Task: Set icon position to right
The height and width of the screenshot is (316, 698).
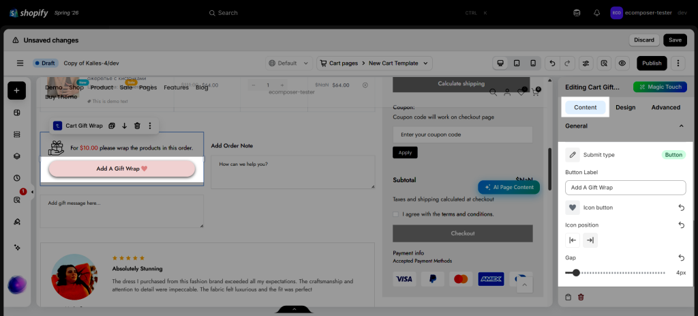Action: [590, 240]
